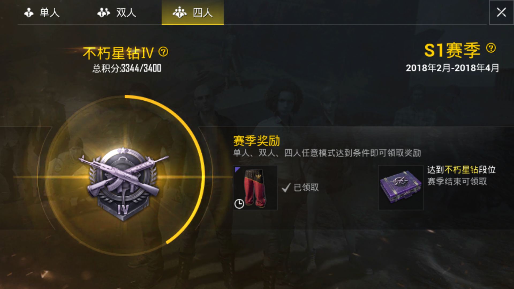Click the S1赛季 season title
514x289 pixels.
452,50
